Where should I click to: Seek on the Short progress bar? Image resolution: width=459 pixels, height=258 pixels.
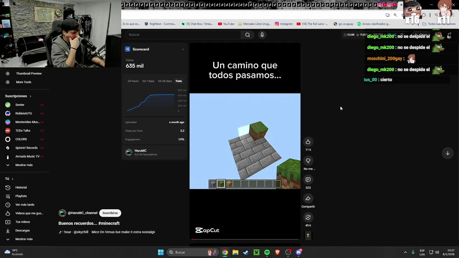pyautogui.click(x=245, y=239)
